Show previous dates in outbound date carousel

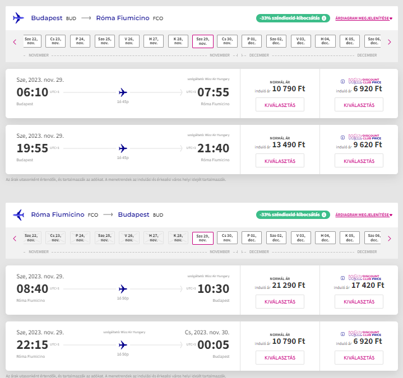[x=15, y=42]
